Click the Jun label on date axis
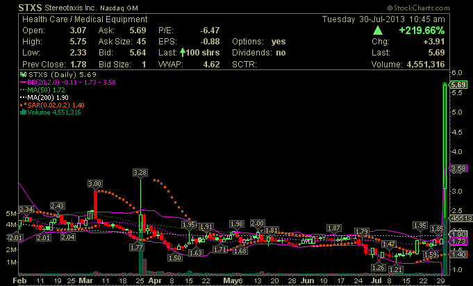473x286 pixels. pos(308,281)
